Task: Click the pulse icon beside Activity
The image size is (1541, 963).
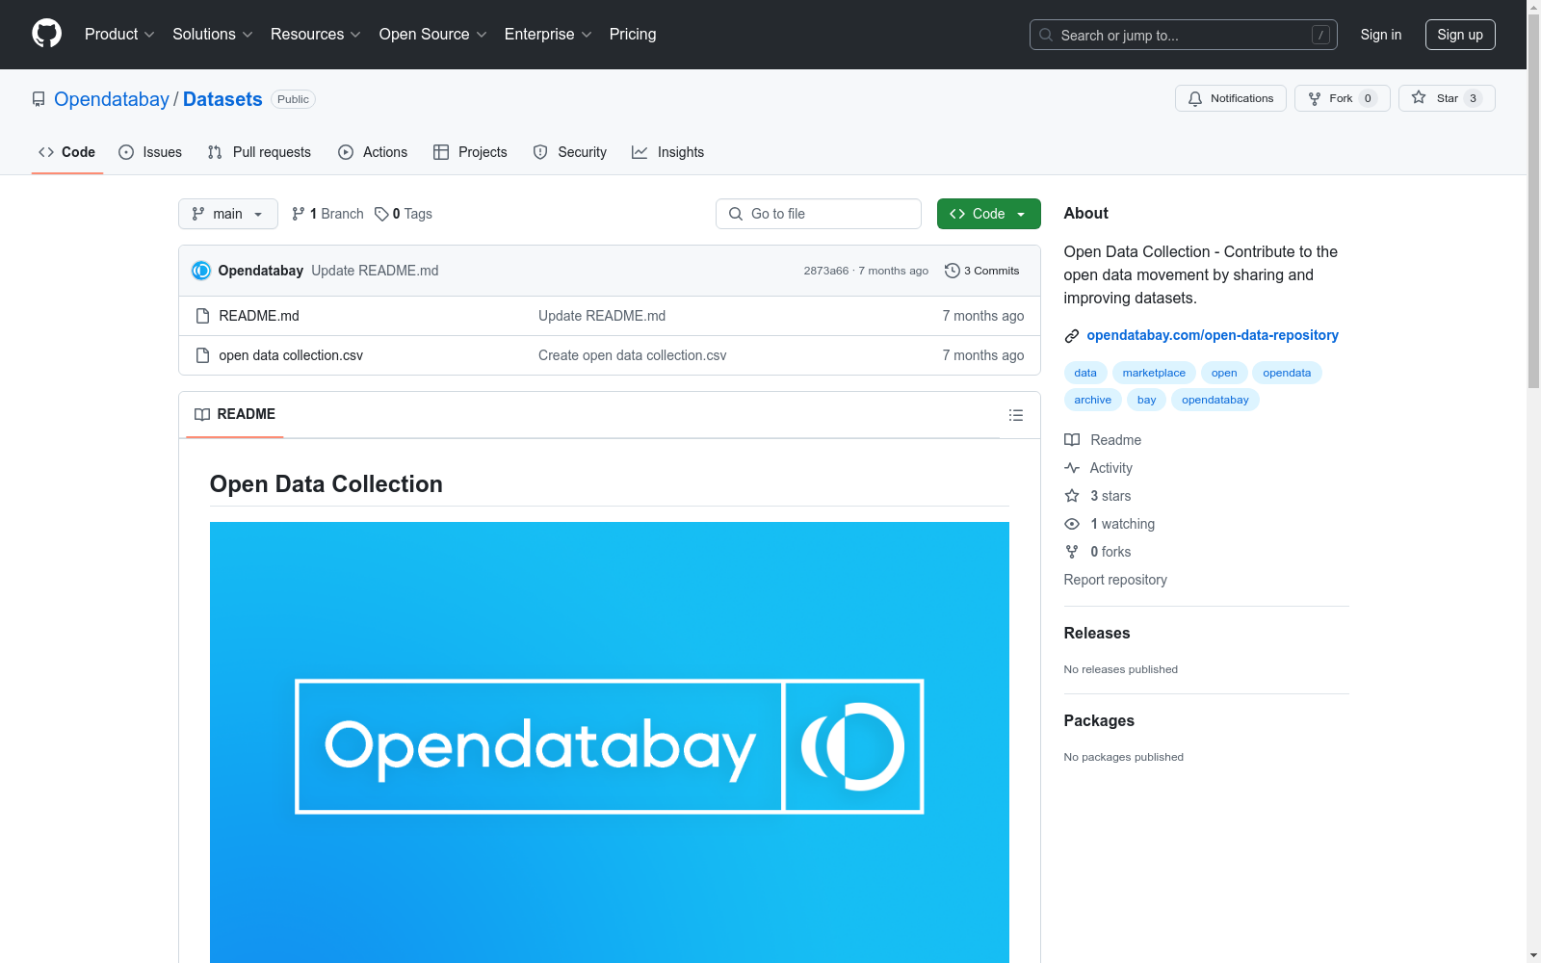Action: tap(1072, 468)
